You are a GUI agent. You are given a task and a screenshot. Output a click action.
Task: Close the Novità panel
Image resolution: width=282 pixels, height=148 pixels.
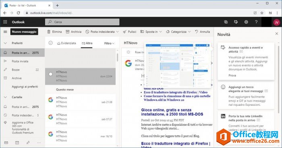[x=277, y=34]
